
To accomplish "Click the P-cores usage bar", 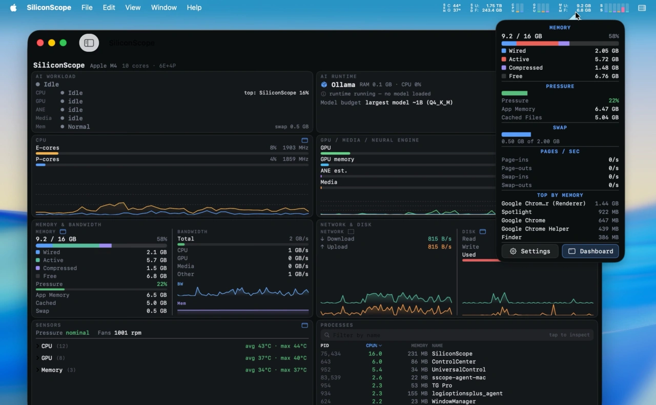I will point(172,165).
